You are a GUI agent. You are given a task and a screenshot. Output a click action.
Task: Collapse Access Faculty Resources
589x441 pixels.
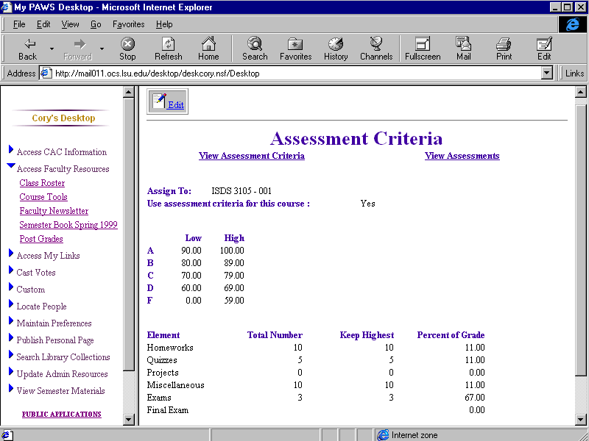click(x=11, y=165)
